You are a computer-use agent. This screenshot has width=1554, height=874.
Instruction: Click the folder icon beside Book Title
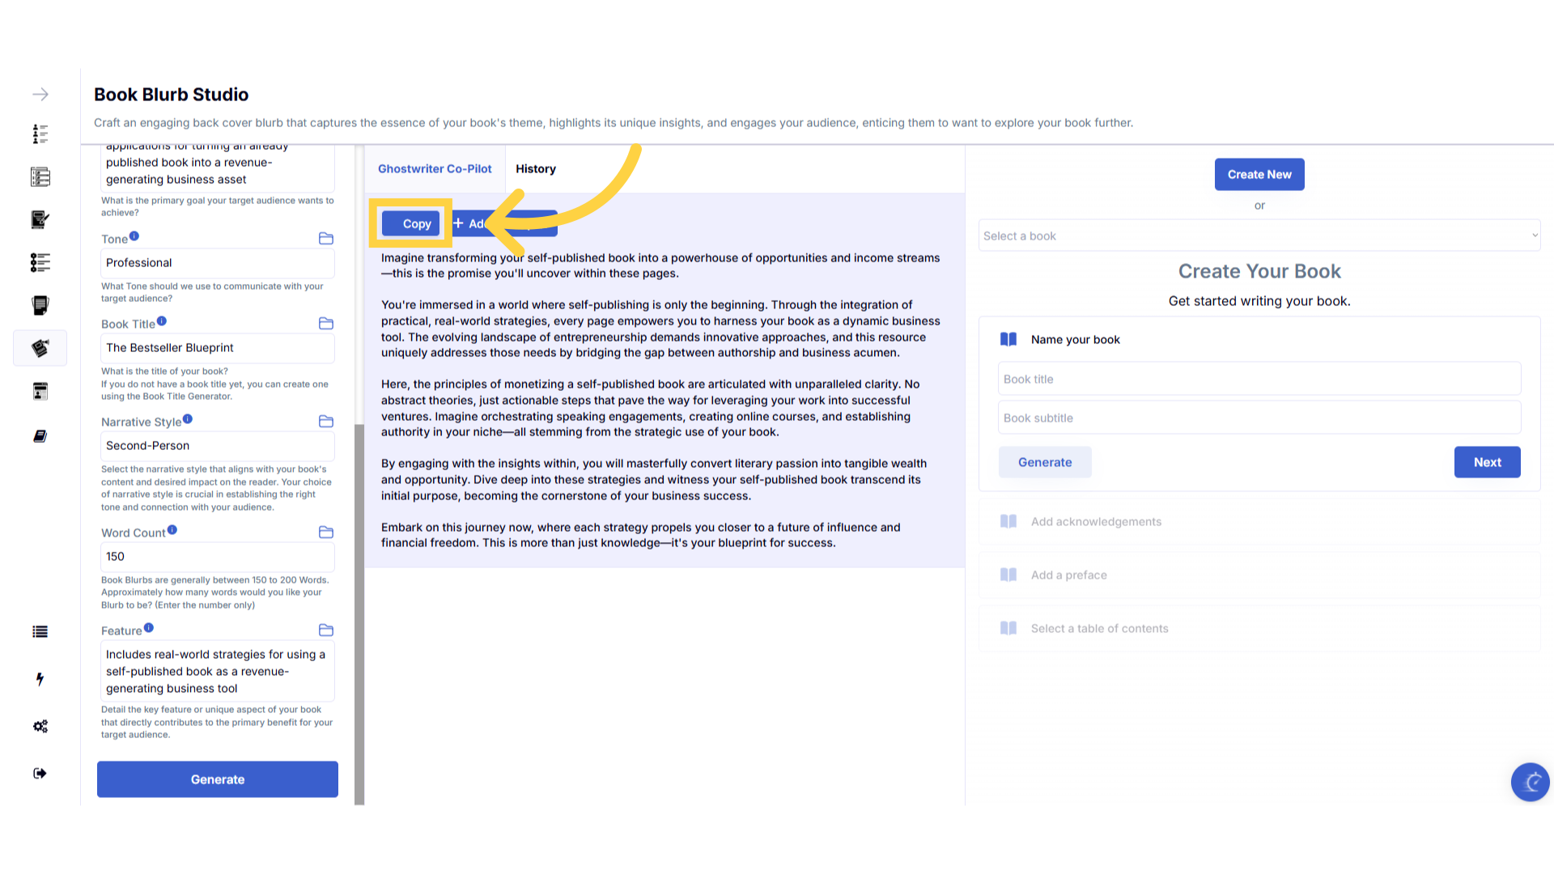coord(326,324)
